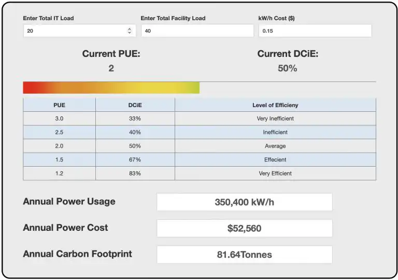The width and height of the screenshot is (398, 280).
Task: Click the DCiE column header
Action: [135, 105]
